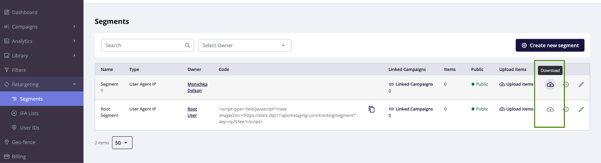Collapse the Retargeting submenu arrow
Screen dimensions: 601x163
[74, 84]
